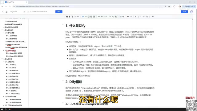The height and width of the screenshot is (111, 197).
Task: Refresh the editor view with the circular arrow
Action: 150,17
